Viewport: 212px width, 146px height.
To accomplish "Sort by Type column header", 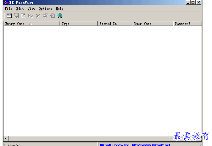I will 79,24.
